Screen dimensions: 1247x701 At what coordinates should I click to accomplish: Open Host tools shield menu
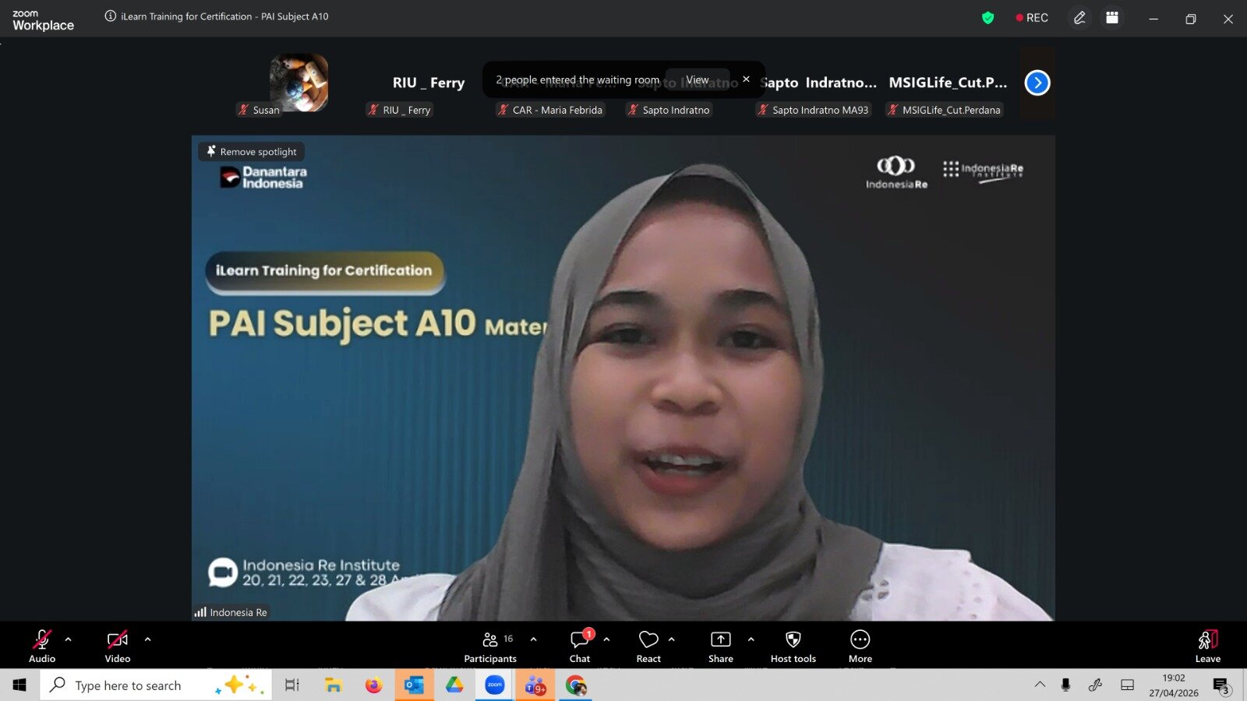[x=793, y=646]
